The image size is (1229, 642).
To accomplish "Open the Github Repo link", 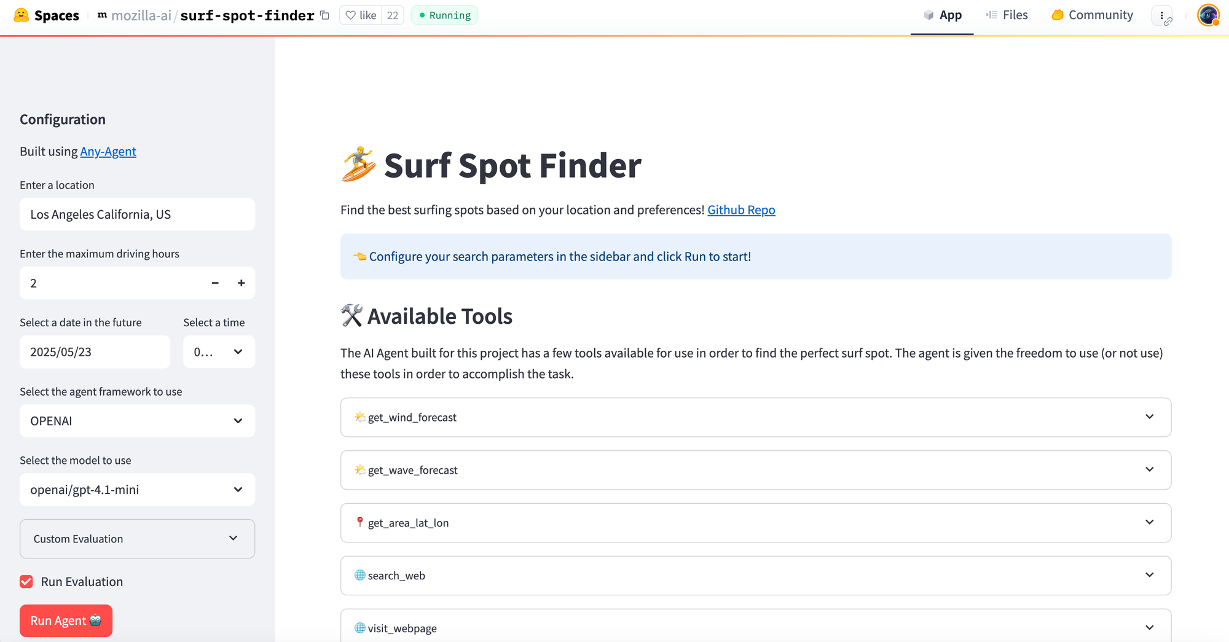I will coord(741,210).
